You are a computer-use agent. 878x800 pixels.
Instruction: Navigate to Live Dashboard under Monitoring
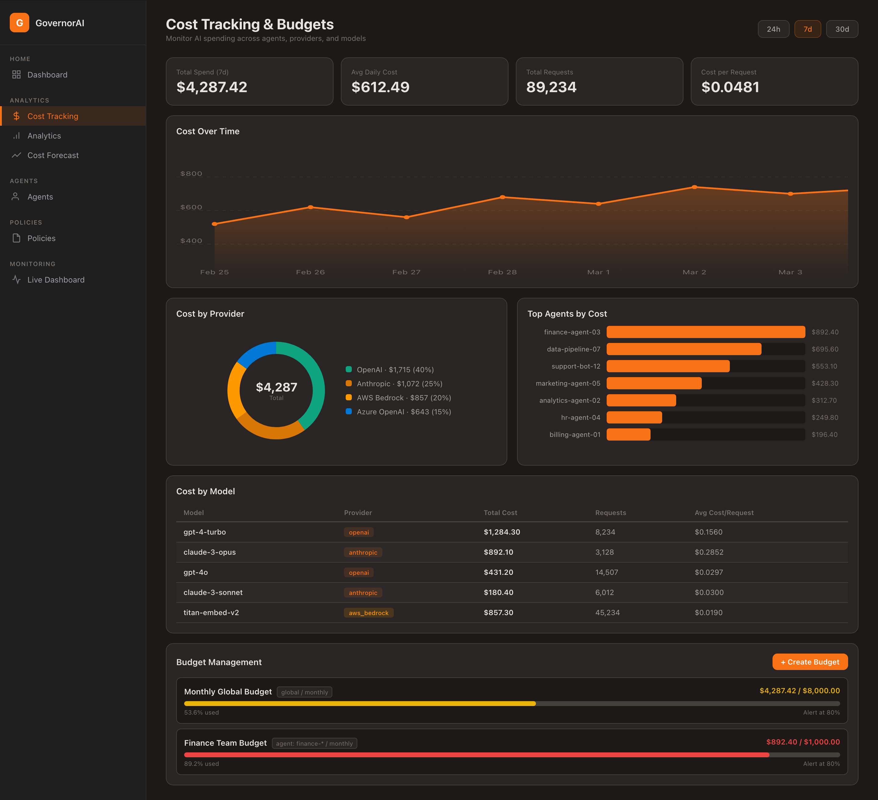coord(56,279)
